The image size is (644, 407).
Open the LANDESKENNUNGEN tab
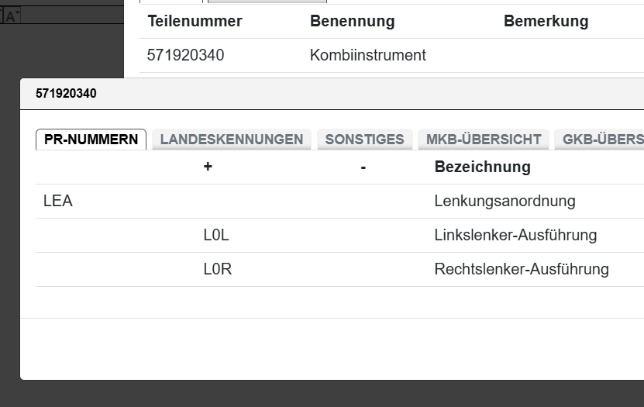(231, 140)
